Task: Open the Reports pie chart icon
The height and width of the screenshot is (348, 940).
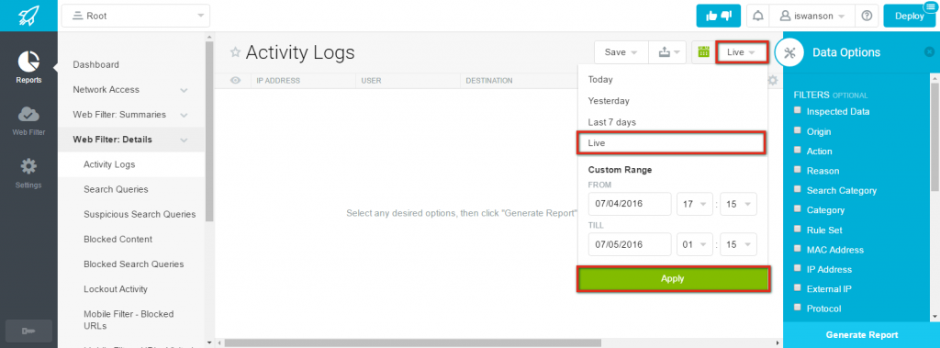Action: tap(28, 62)
